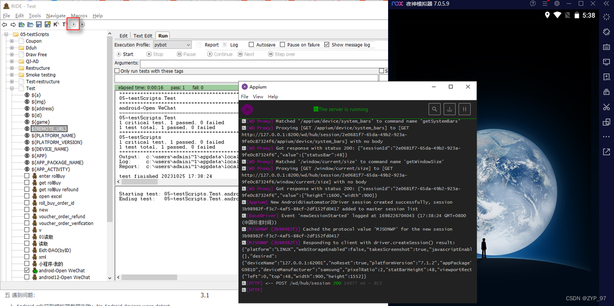
Task: Switch to the Text Edit tab
Action: 142,35
